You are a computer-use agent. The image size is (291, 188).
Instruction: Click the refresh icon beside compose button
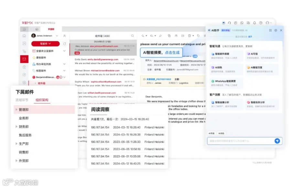pos(64,44)
